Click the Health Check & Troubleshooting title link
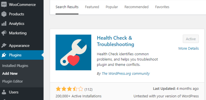Image resolution: width=206 pixels, height=100 pixels. tap(115, 41)
